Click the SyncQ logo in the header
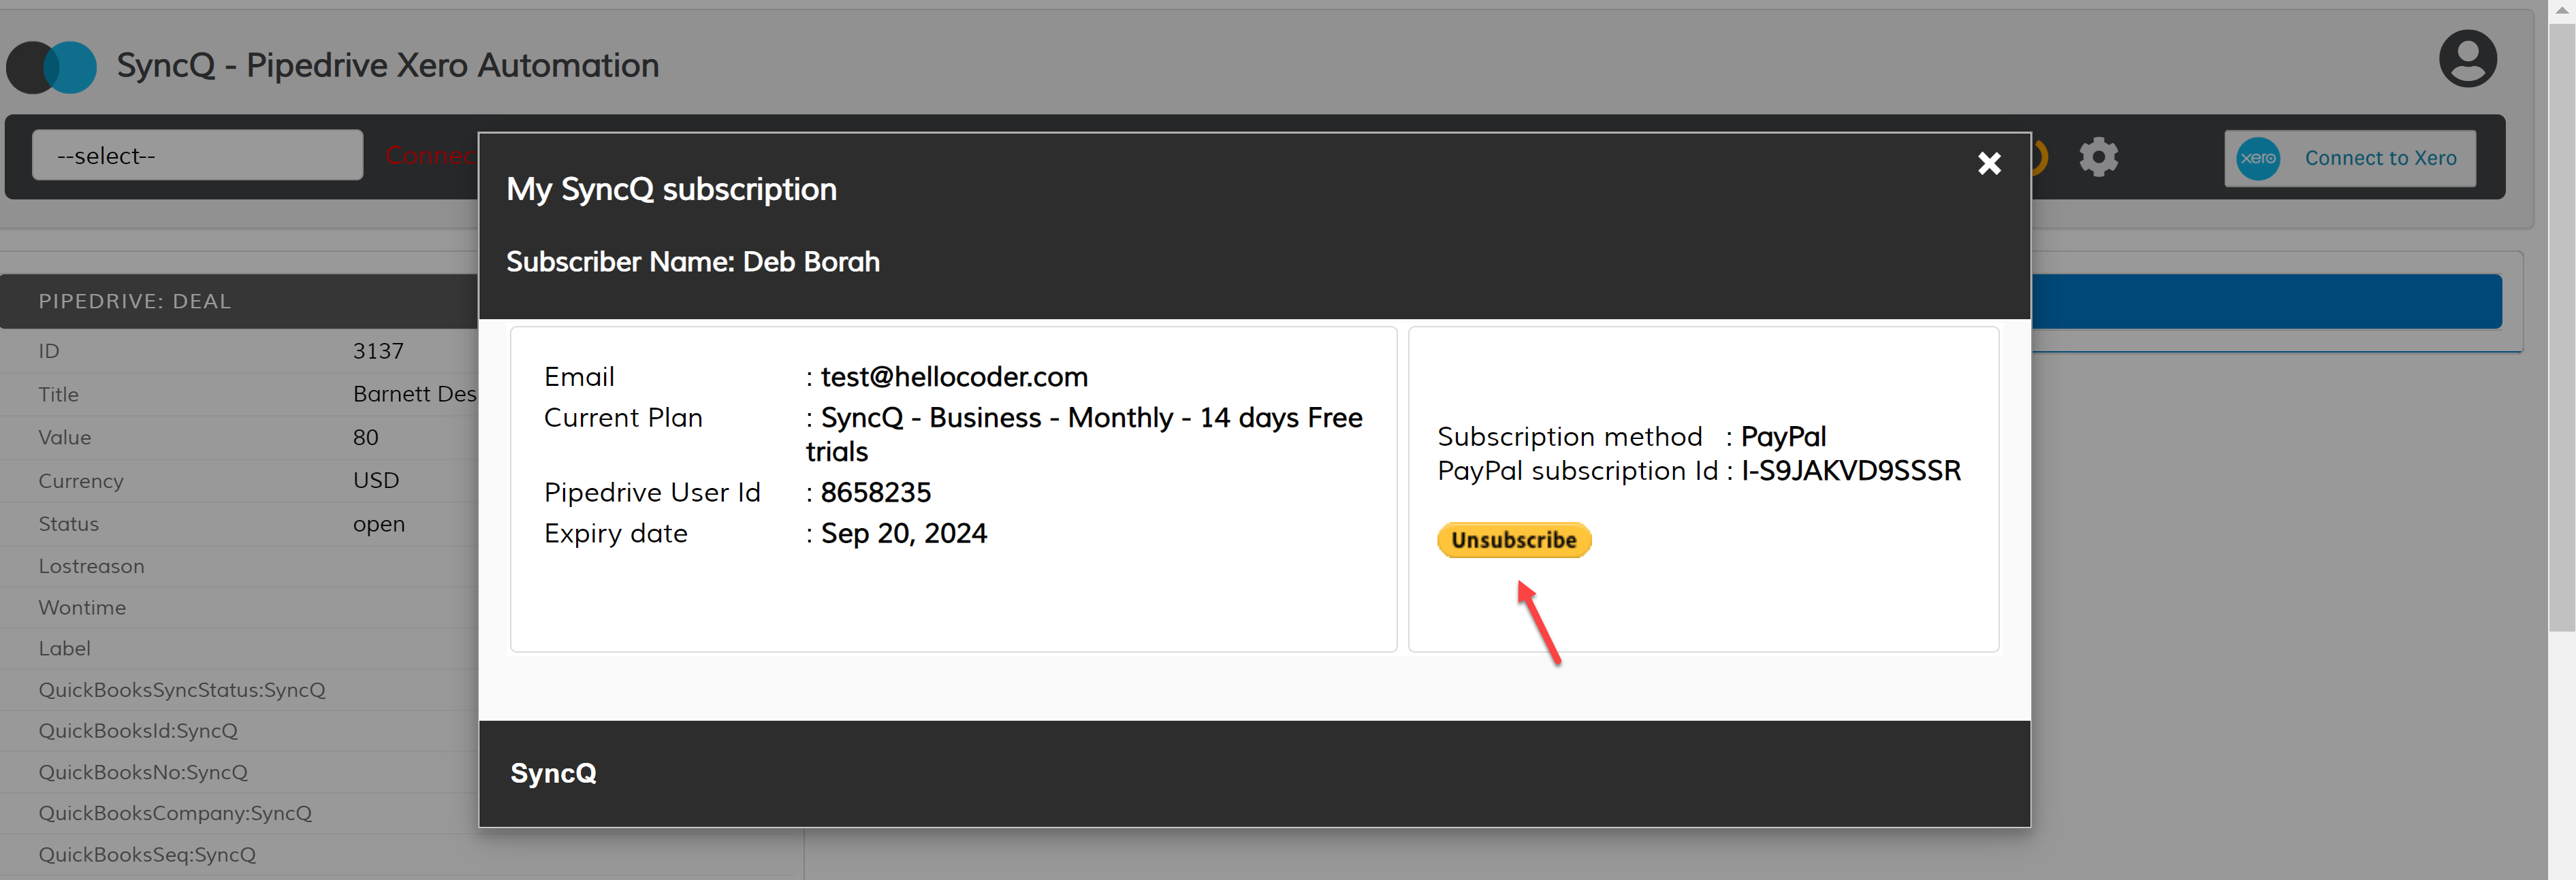Screen dimensions: 2576x880 click(x=52, y=67)
